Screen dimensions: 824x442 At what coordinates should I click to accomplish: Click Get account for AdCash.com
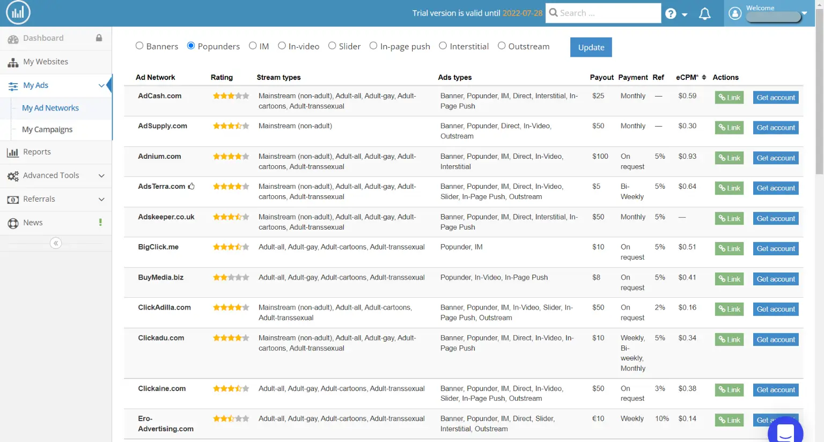[776, 98]
